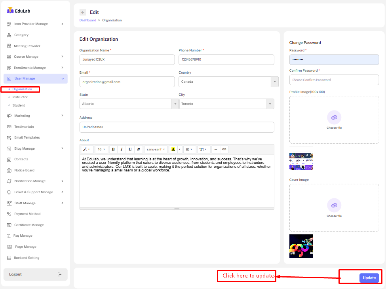Click the Logout button
Viewport: 386px width, 289px height.
(35, 274)
